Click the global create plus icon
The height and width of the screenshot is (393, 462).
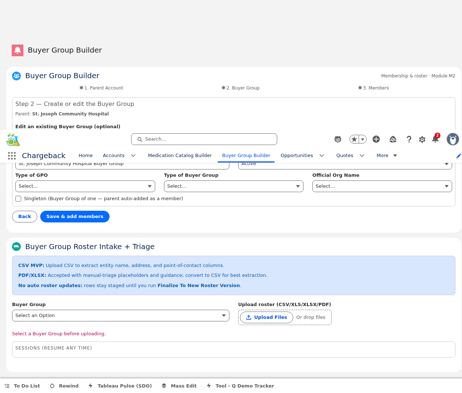376,139
